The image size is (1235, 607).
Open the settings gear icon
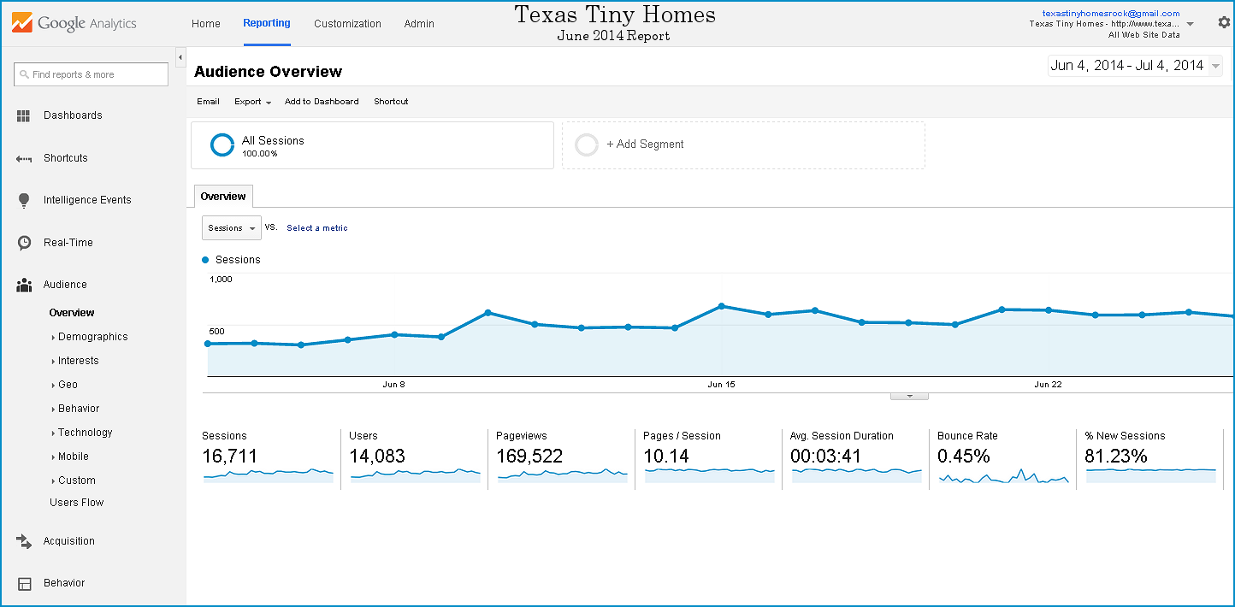[1224, 23]
